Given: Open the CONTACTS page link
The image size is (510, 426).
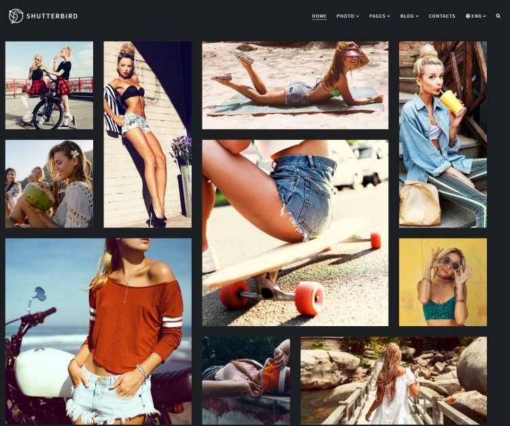Looking at the screenshot, I should [442, 16].
